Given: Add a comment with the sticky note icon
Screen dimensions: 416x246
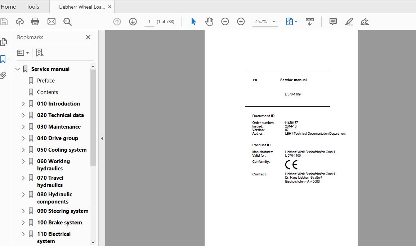Looking at the screenshot, I should (333, 22).
